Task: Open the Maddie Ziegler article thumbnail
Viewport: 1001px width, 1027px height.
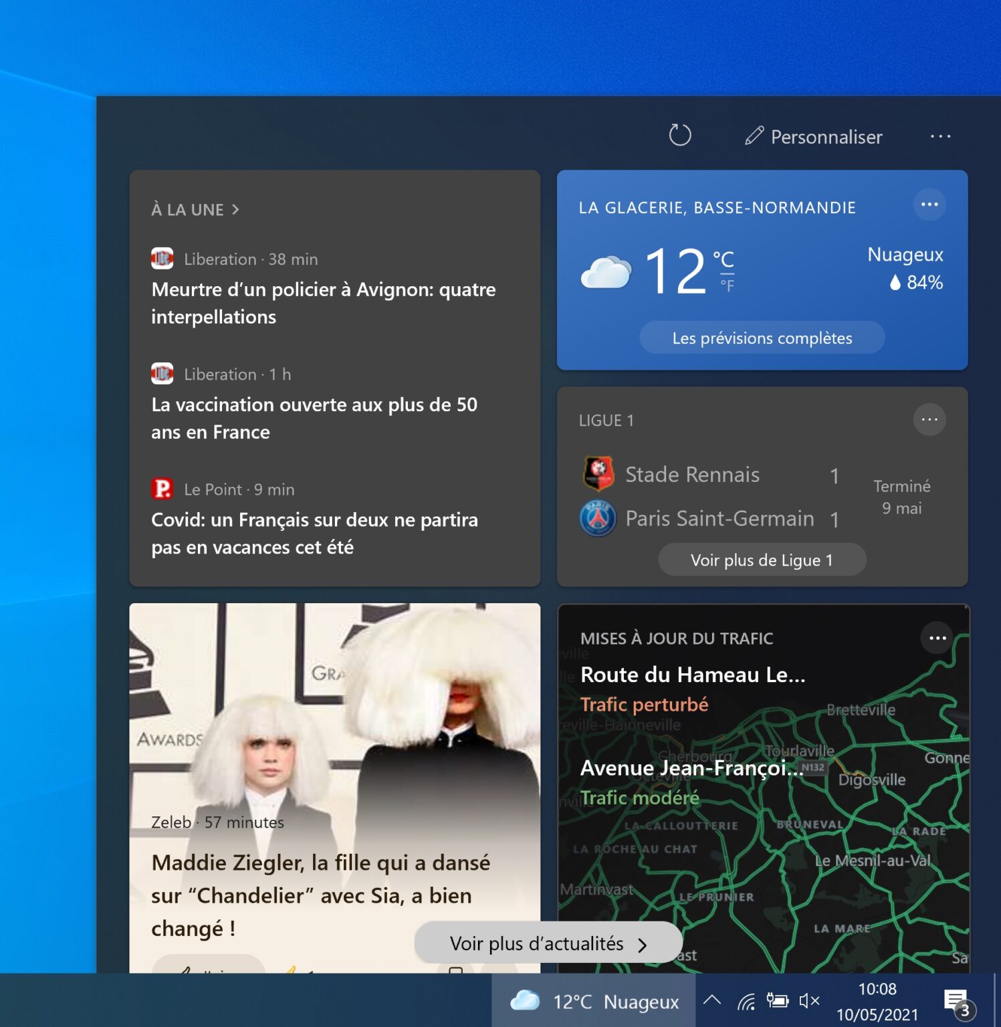Action: tap(334, 722)
